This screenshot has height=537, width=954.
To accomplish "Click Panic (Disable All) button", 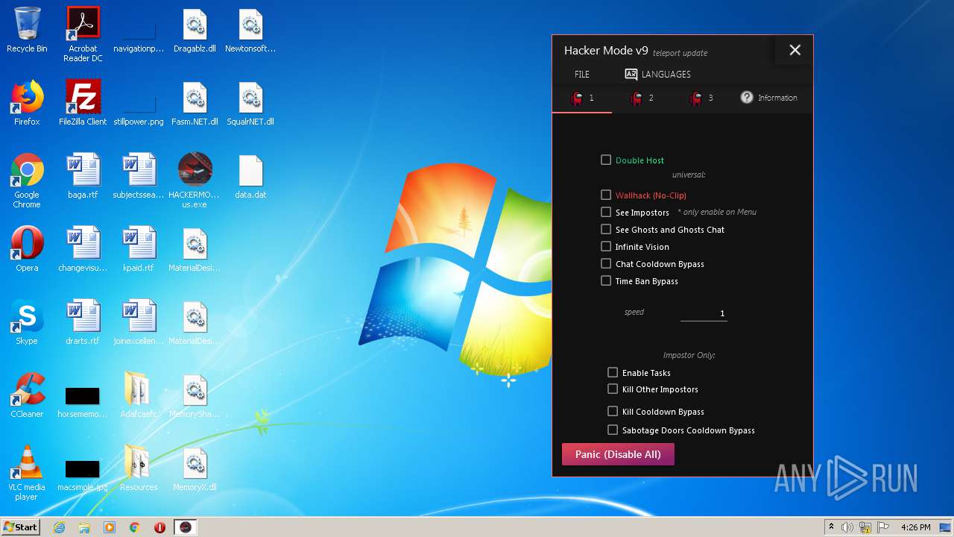I will click(x=618, y=454).
